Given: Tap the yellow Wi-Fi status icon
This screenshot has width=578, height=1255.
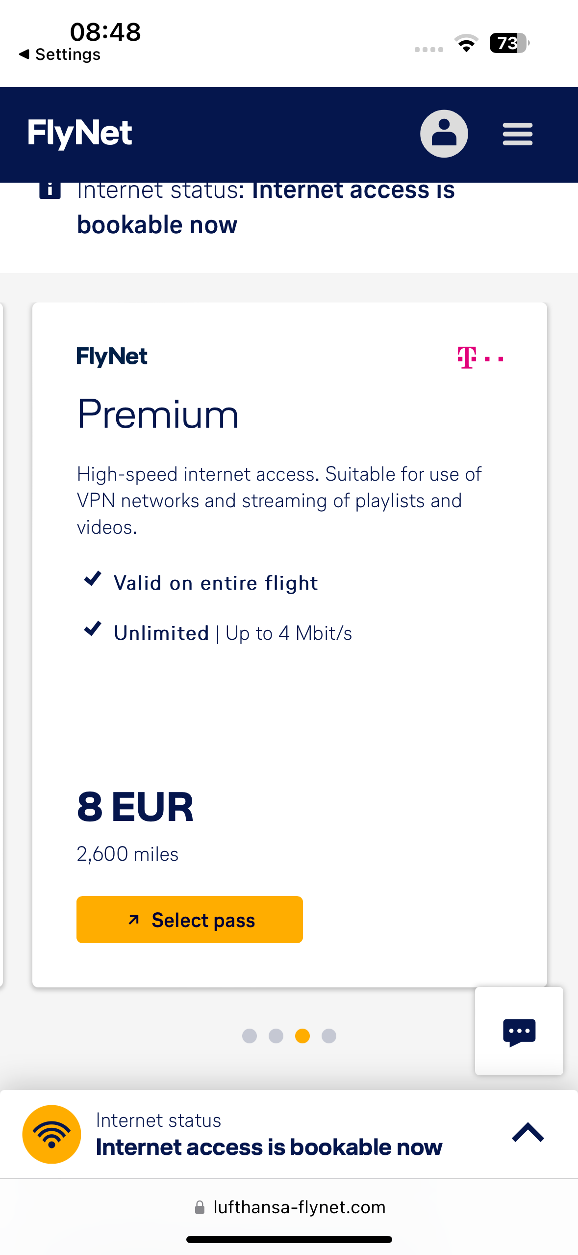Looking at the screenshot, I should tap(52, 1134).
